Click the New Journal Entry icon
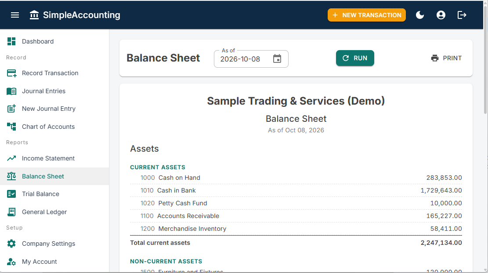Image resolution: width=488 pixels, height=273 pixels. point(11,109)
